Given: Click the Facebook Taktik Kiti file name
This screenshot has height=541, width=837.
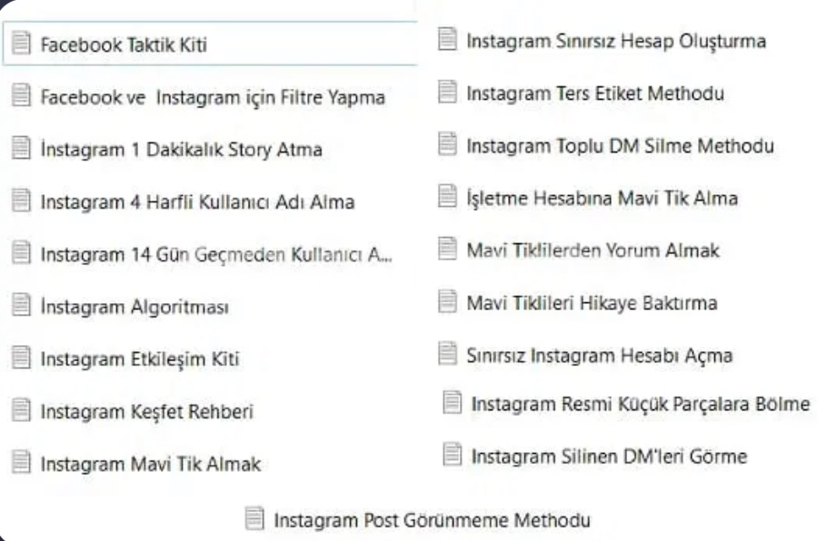Looking at the screenshot, I should pos(124,44).
